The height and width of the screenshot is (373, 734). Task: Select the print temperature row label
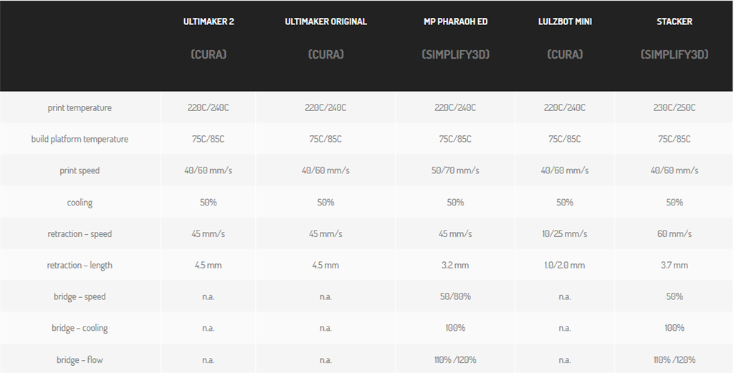pyautogui.click(x=80, y=107)
